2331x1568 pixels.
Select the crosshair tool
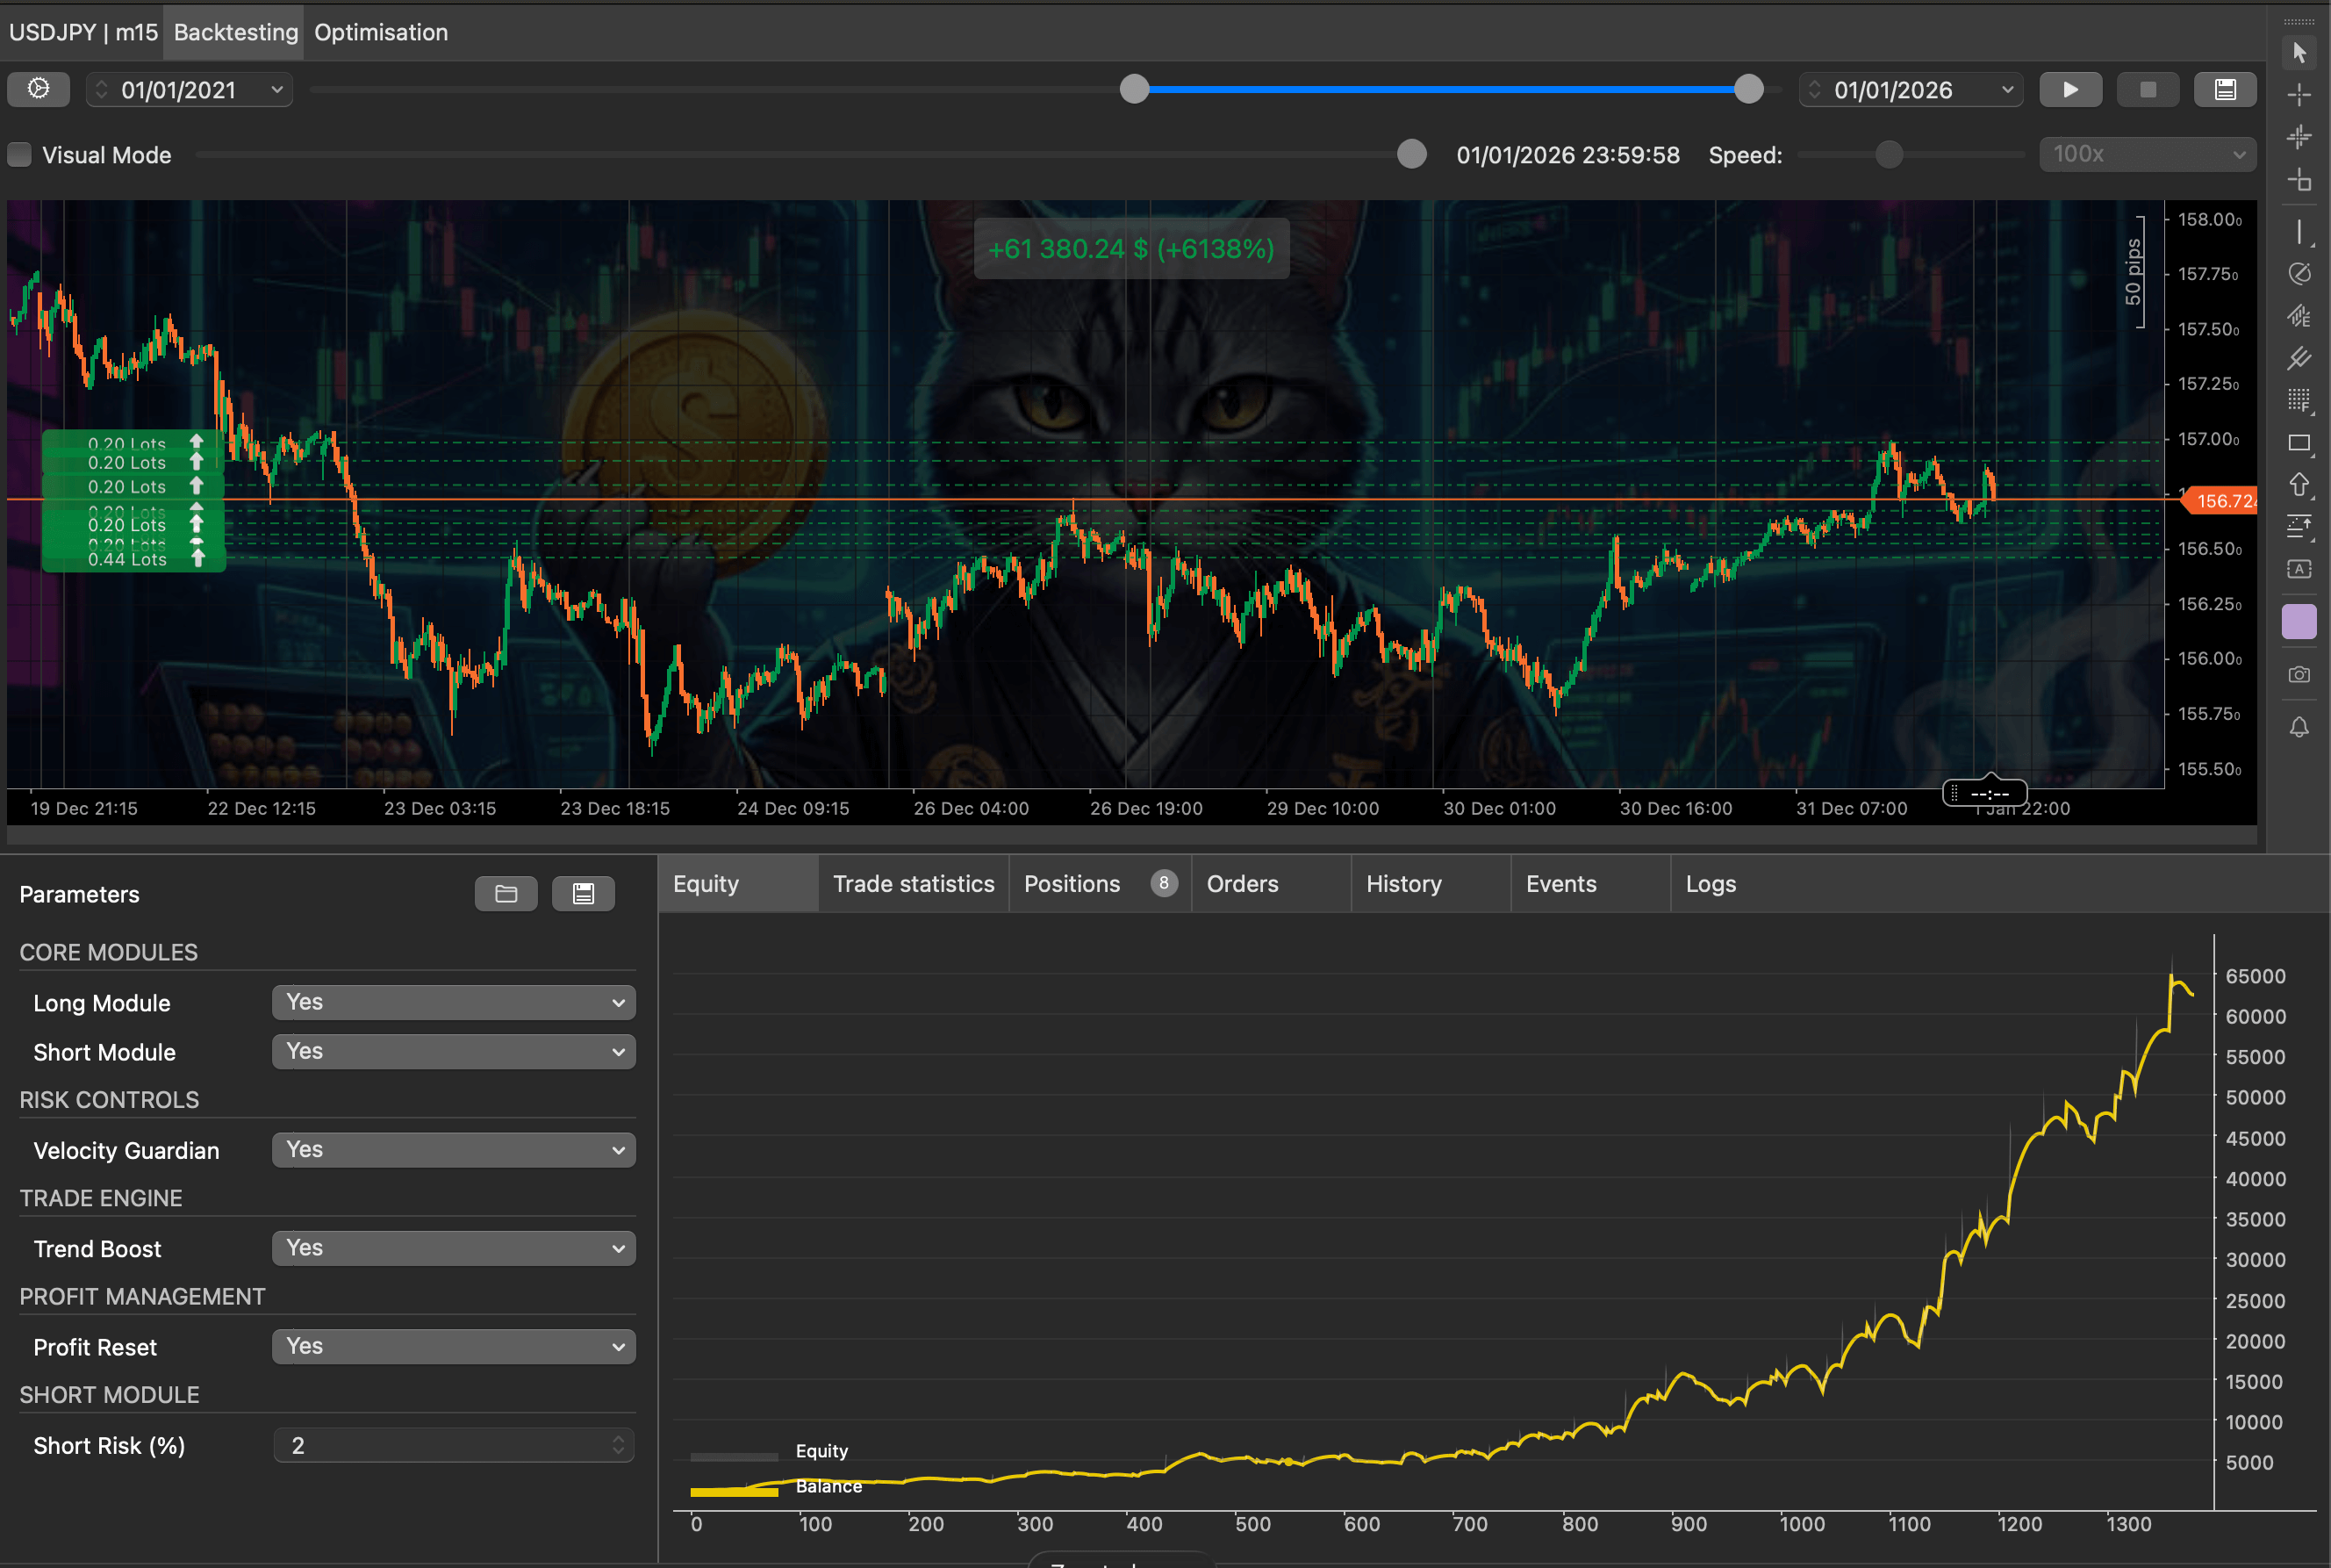(2299, 95)
